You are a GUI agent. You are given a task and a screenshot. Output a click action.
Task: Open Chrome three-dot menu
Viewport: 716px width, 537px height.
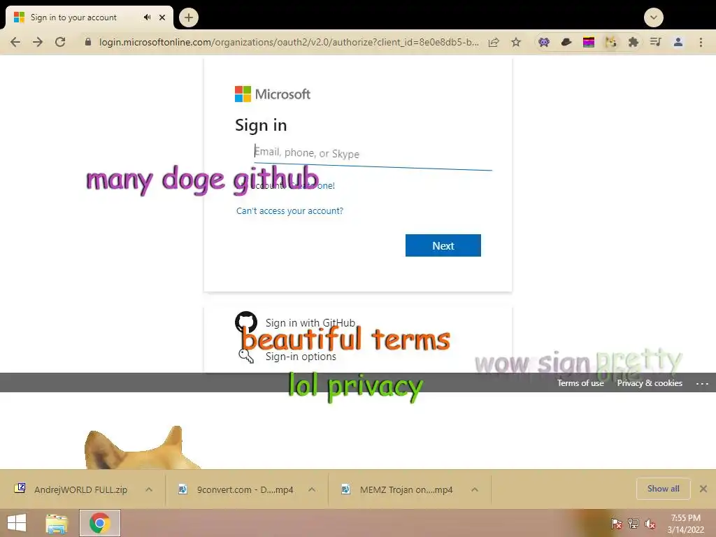coord(701,42)
